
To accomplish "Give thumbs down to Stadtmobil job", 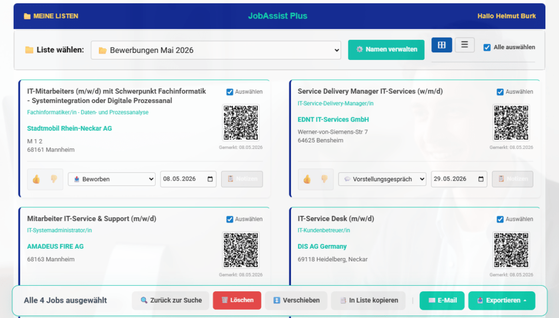I will (54, 179).
